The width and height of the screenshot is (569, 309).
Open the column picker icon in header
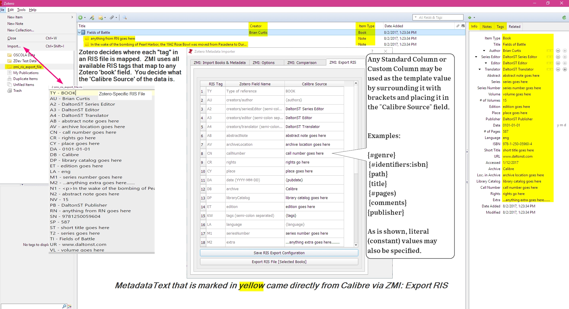[x=463, y=26]
